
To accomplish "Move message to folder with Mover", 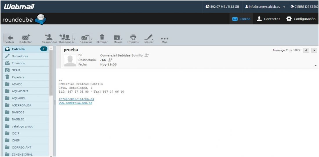I will click(117, 39).
